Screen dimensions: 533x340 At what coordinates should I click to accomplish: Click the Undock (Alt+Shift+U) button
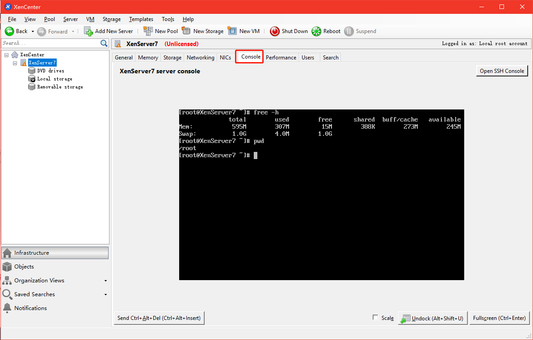(433, 318)
